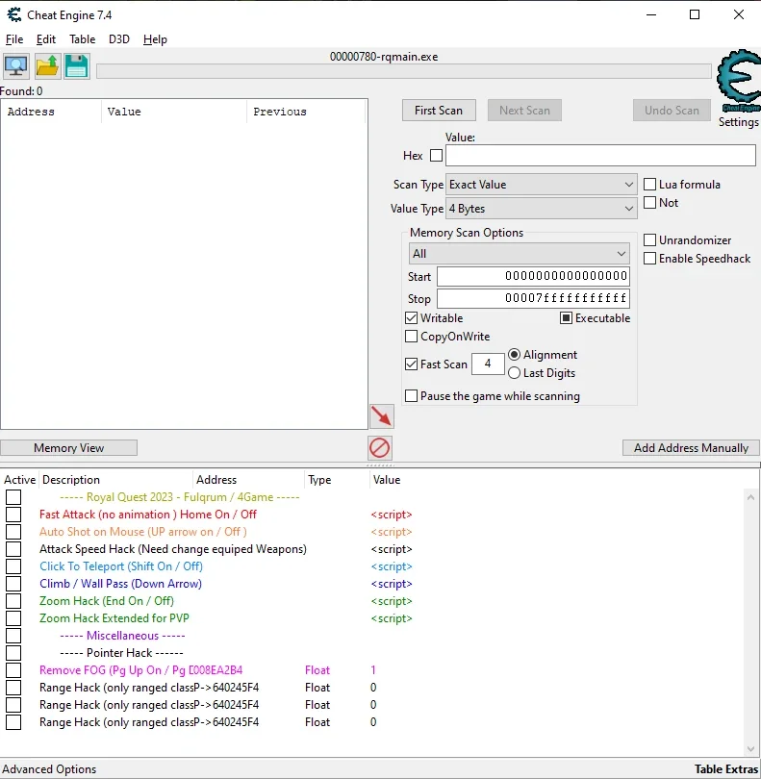Click the open folder load table icon

pos(47,66)
